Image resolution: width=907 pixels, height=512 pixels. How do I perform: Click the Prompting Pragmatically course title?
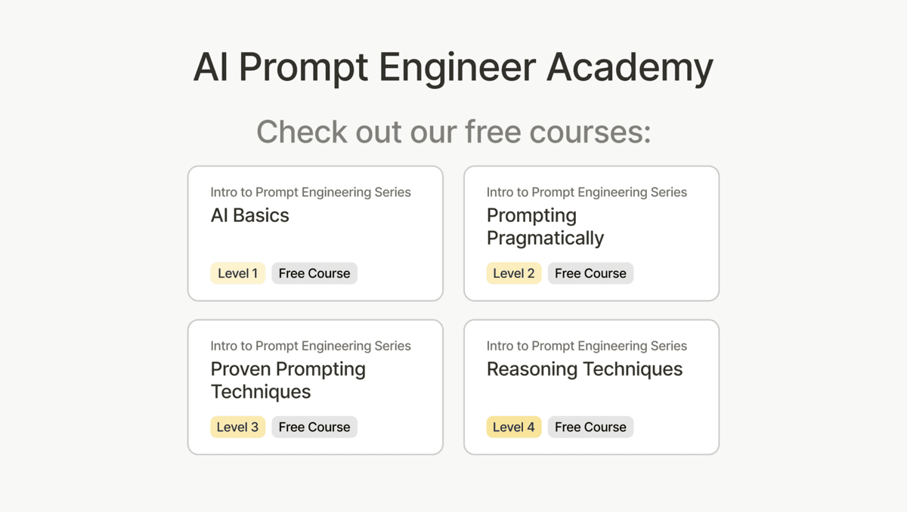(x=545, y=227)
